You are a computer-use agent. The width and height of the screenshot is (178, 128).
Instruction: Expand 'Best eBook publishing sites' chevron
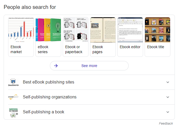click(168, 82)
